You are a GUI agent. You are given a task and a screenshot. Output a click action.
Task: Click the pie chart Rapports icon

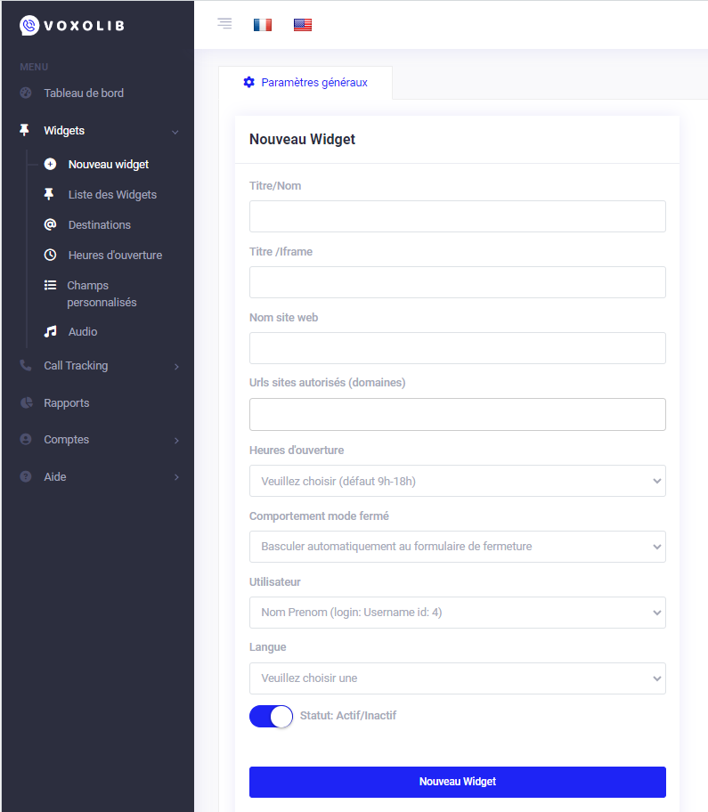[x=26, y=403]
